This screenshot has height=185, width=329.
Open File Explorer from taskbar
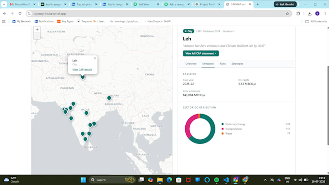point(160,180)
